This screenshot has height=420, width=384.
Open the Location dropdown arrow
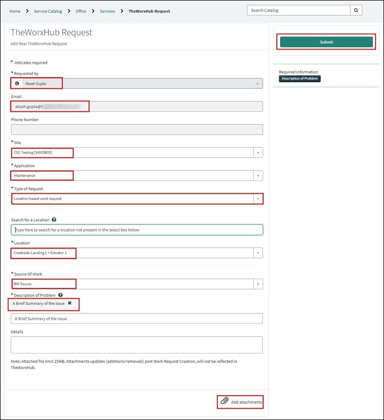pos(258,253)
